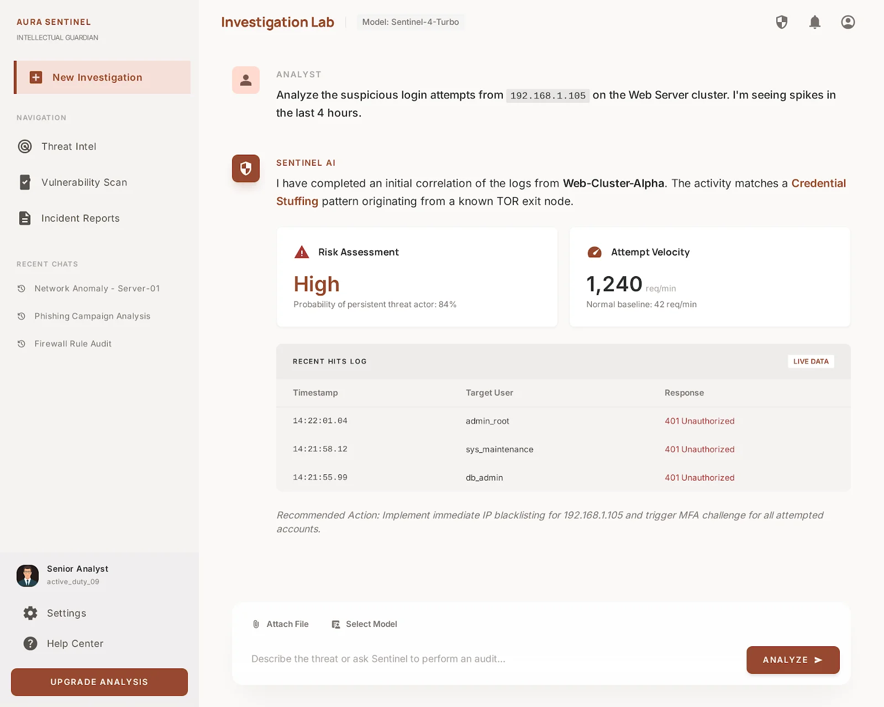This screenshot has width=884, height=707.
Task: Click the Incident Reports document icon
Action: pyautogui.click(x=25, y=218)
